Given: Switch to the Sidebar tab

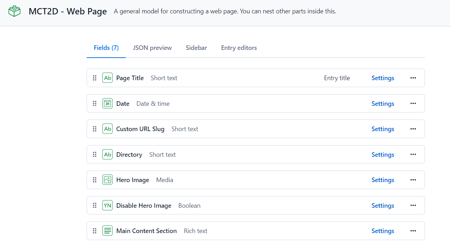Looking at the screenshot, I should (196, 48).
